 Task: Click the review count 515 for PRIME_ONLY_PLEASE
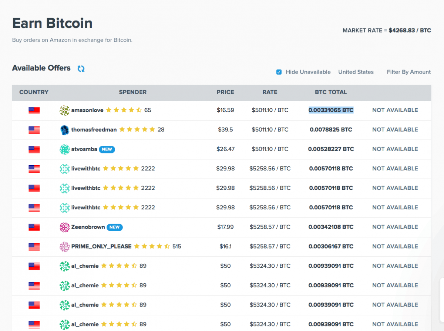(x=177, y=247)
